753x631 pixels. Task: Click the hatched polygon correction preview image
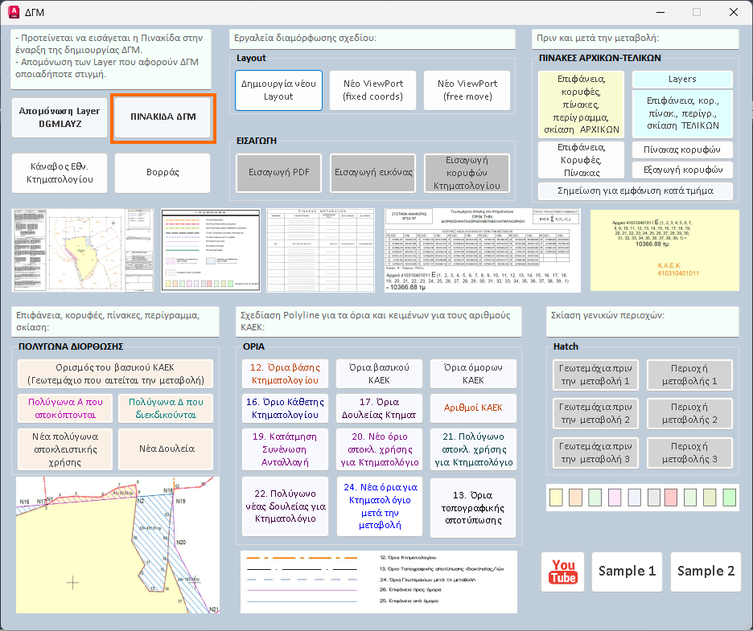(117, 545)
